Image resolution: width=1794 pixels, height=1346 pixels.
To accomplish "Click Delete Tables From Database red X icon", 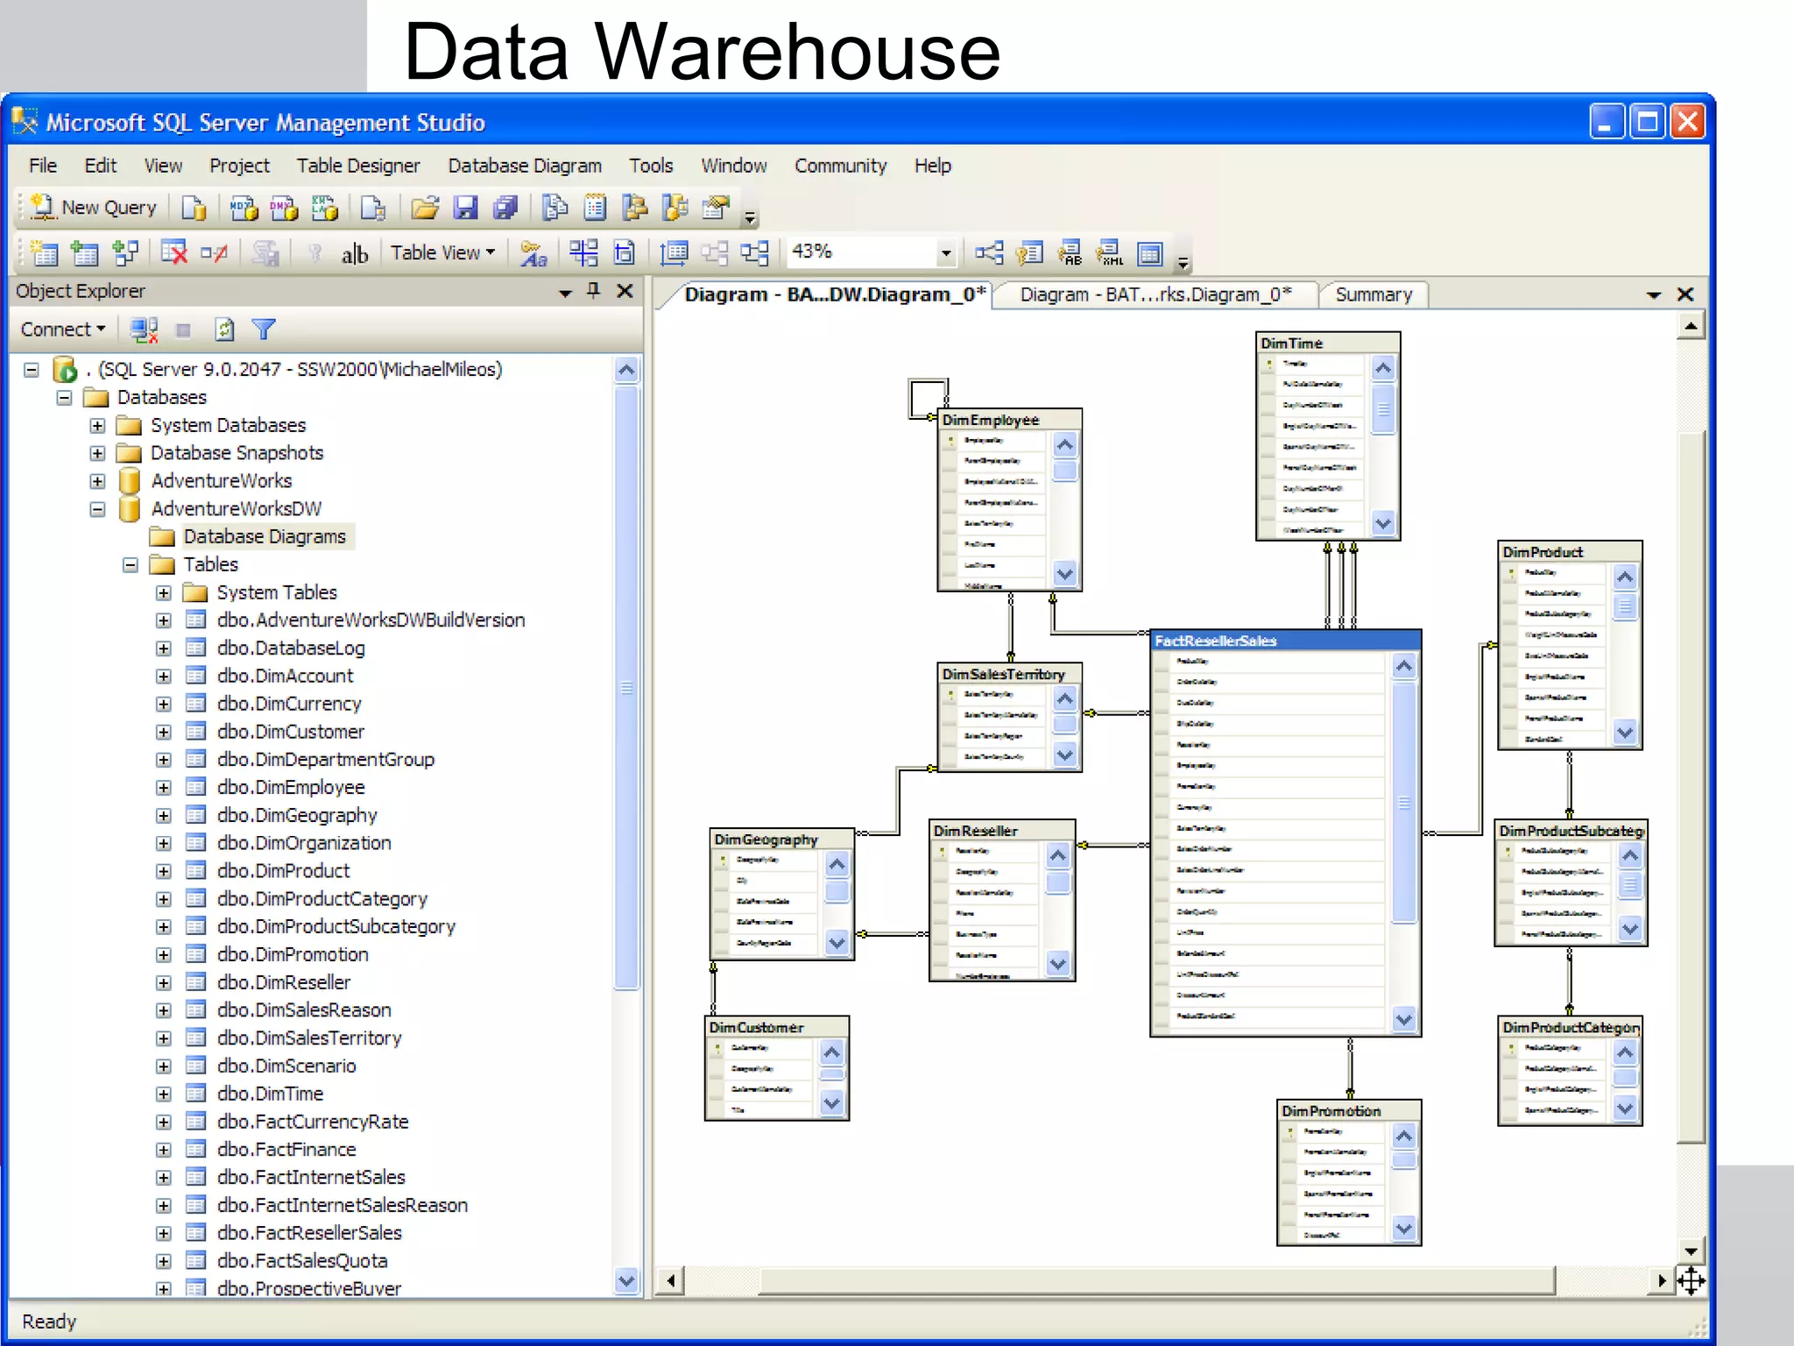I will coord(173,253).
